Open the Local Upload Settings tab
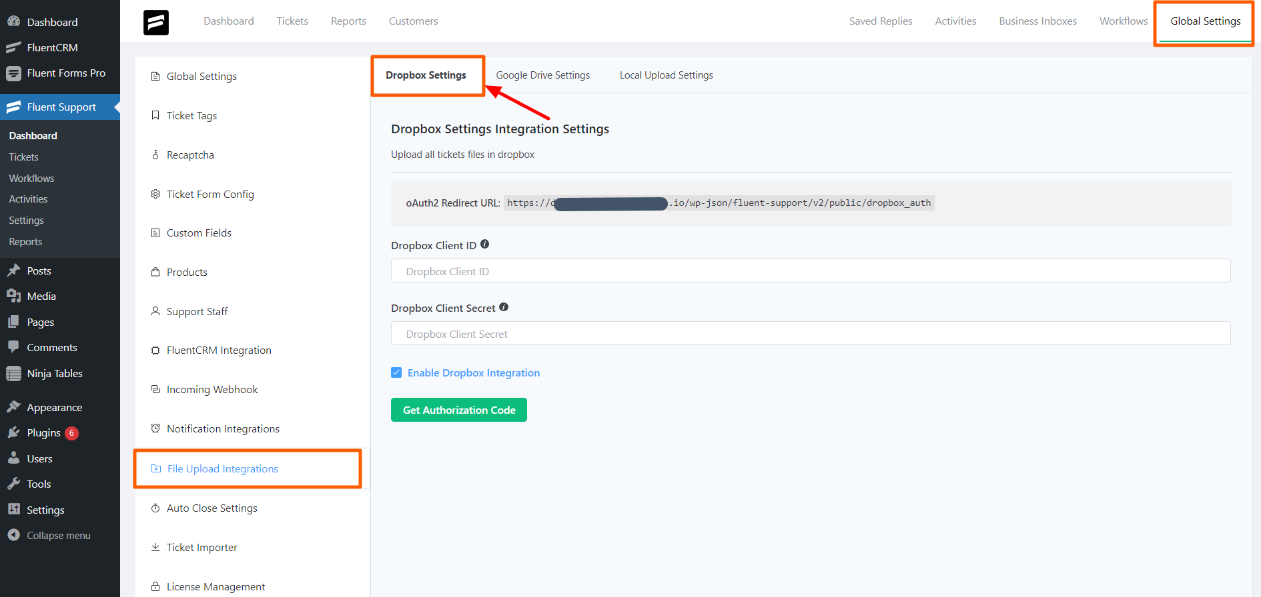The height and width of the screenshot is (597, 1261). click(x=666, y=75)
